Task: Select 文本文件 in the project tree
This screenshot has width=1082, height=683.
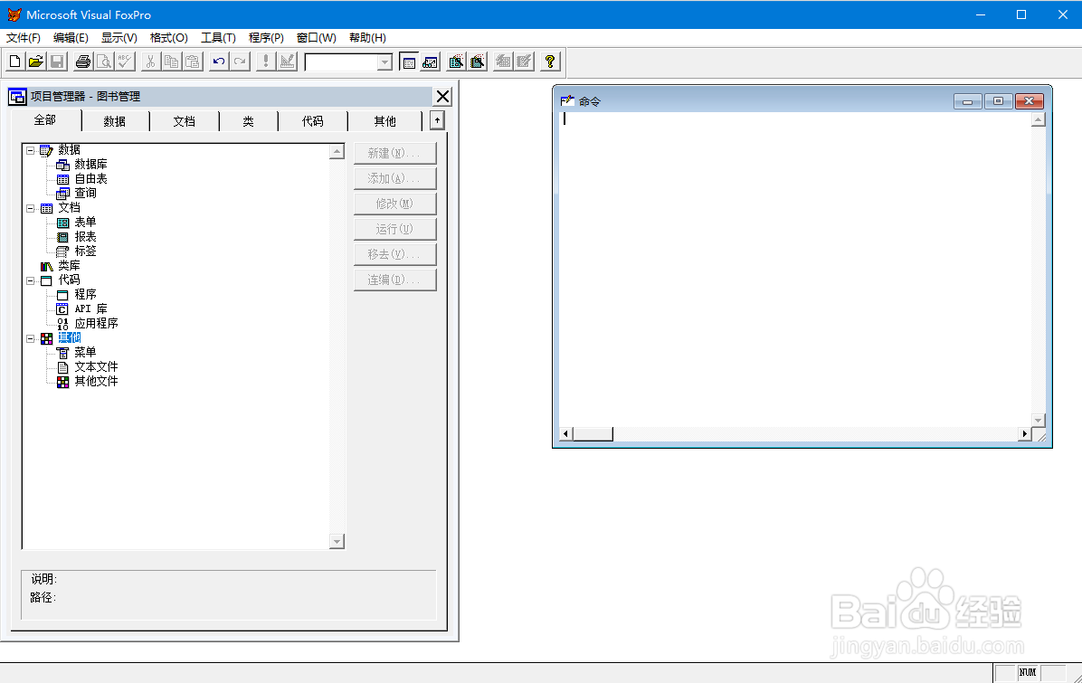Action: (97, 367)
